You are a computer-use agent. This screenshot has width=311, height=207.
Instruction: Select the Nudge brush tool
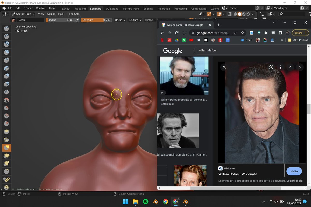6,187
